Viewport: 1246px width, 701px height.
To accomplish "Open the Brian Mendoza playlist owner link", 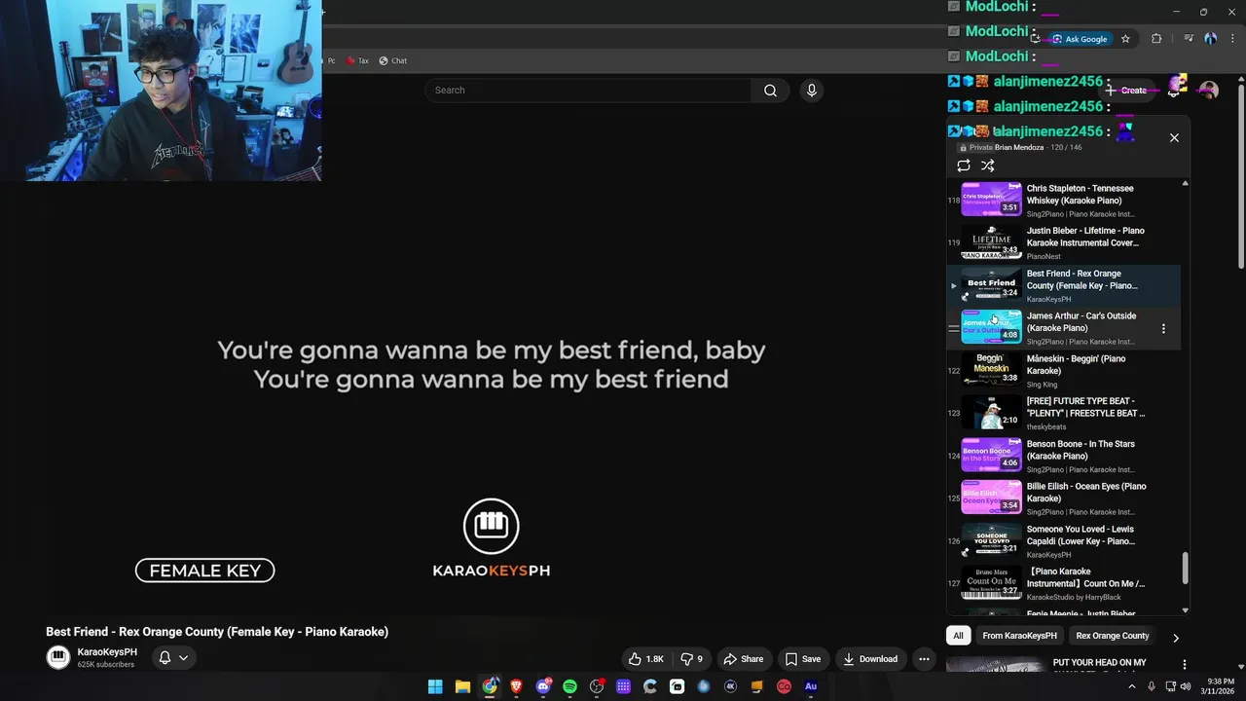I will [1019, 147].
